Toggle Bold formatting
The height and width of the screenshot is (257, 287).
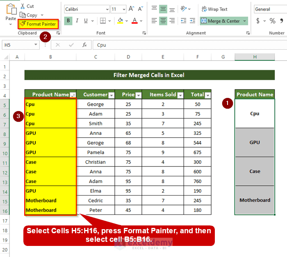68,20
